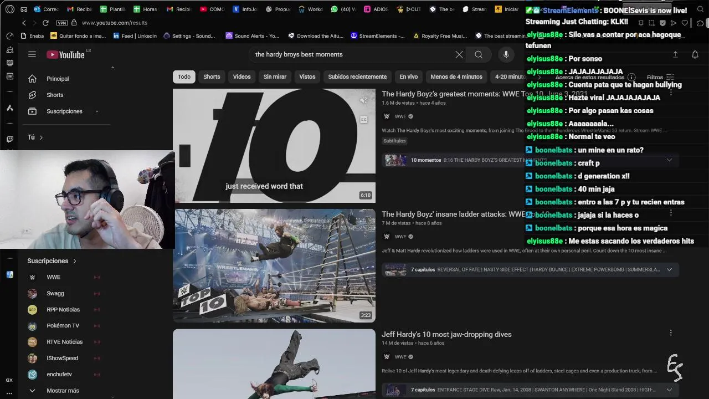The image size is (709, 399).
Task: Select the Subidos recientemente chip
Action: [x=357, y=76]
